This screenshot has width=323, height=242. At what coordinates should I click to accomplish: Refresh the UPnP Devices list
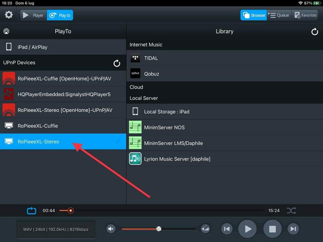tap(117, 63)
